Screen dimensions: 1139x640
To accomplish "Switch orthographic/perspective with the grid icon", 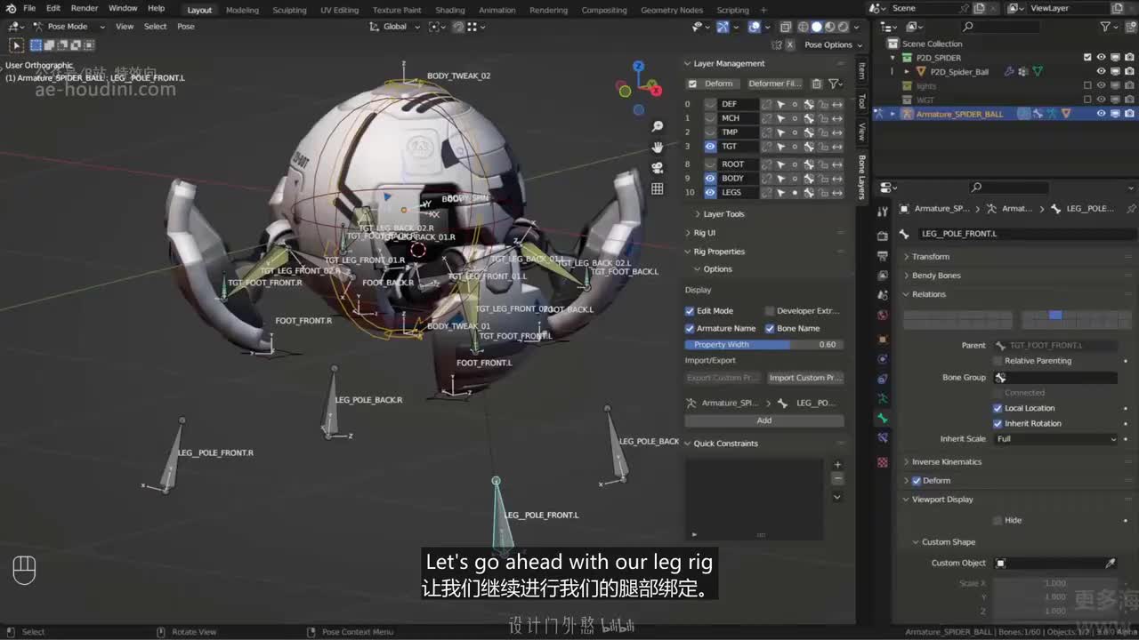I will [x=658, y=188].
